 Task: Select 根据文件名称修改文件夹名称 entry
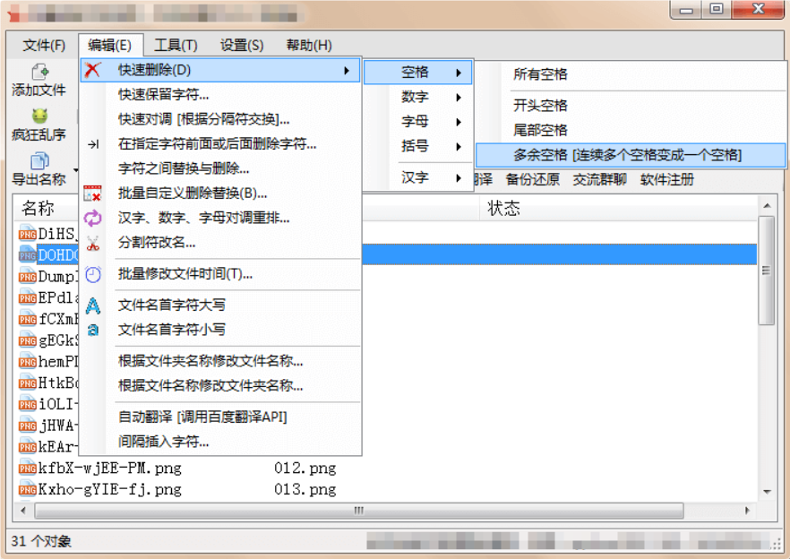pyautogui.click(x=210, y=386)
